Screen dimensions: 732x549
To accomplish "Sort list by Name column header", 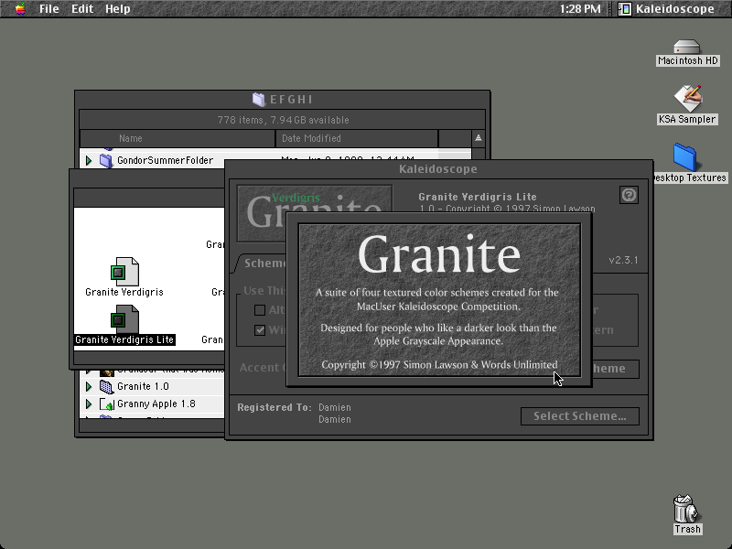I will [178, 139].
